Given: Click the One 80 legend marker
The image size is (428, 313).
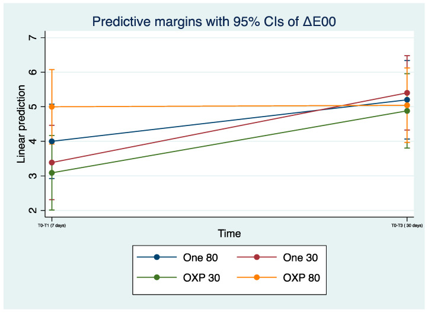Looking at the screenshot, I should pos(157,257).
